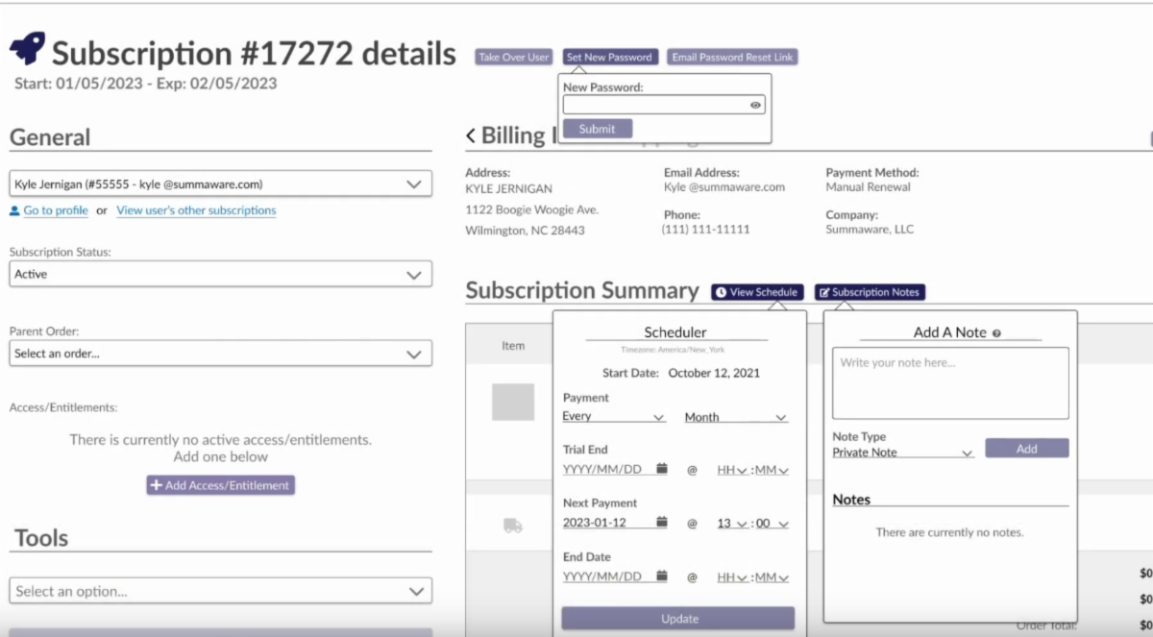
Task: Expand the Subscription Status dropdown
Action: pyautogui.click(x=221, y=274)
